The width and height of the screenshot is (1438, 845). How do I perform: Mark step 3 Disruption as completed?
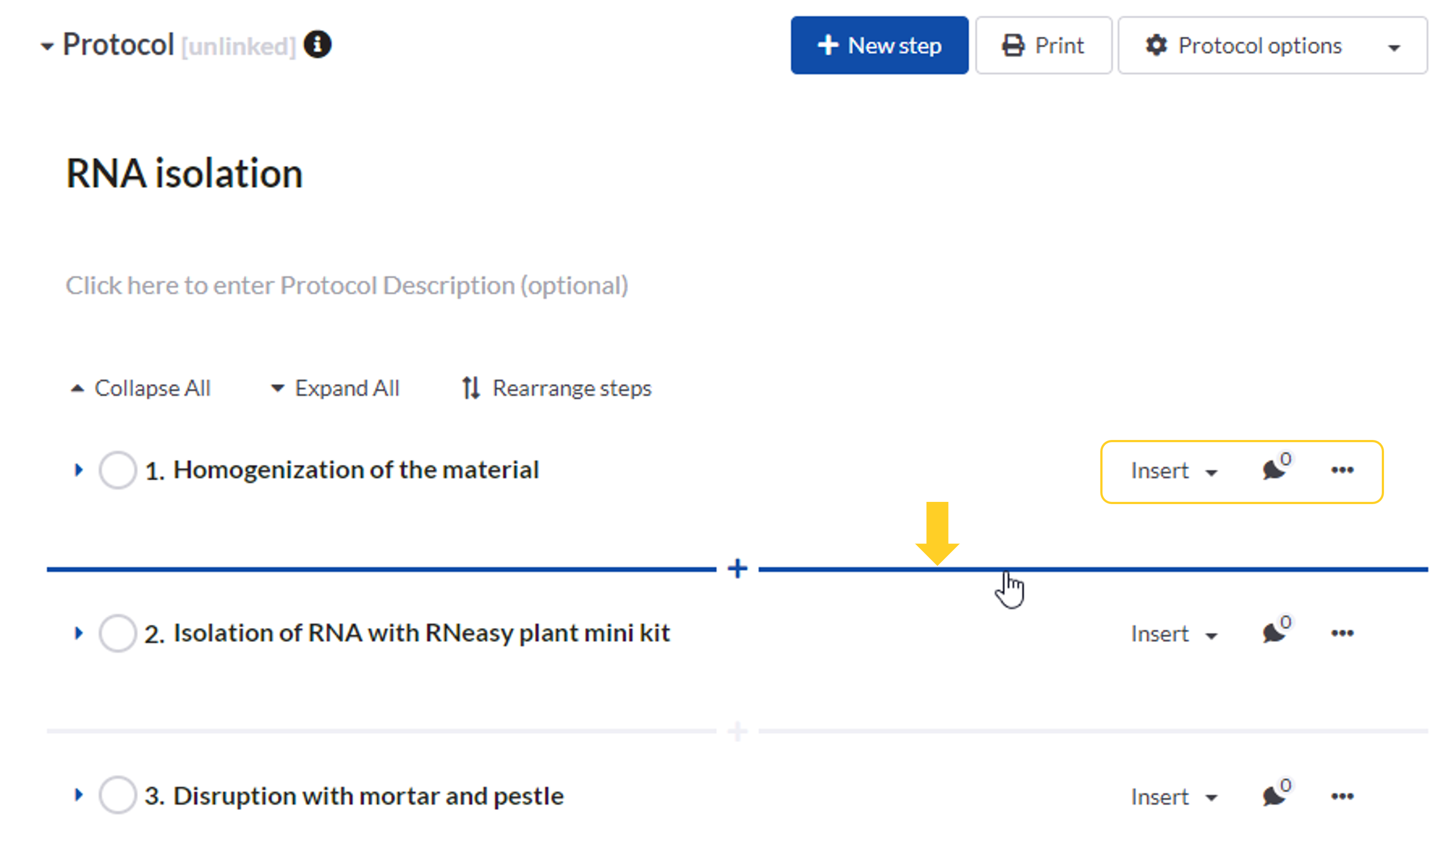(118, 795)
